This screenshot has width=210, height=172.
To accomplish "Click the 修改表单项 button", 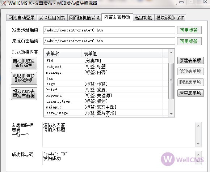I will (x=190, y=71).
